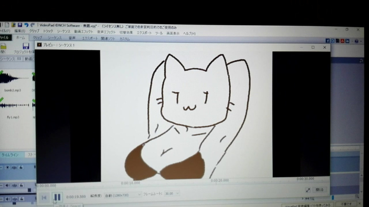This screenshot has width=369, height=207.
Task: Open the 動画エフェクト menu
Action: coord(84,31)
